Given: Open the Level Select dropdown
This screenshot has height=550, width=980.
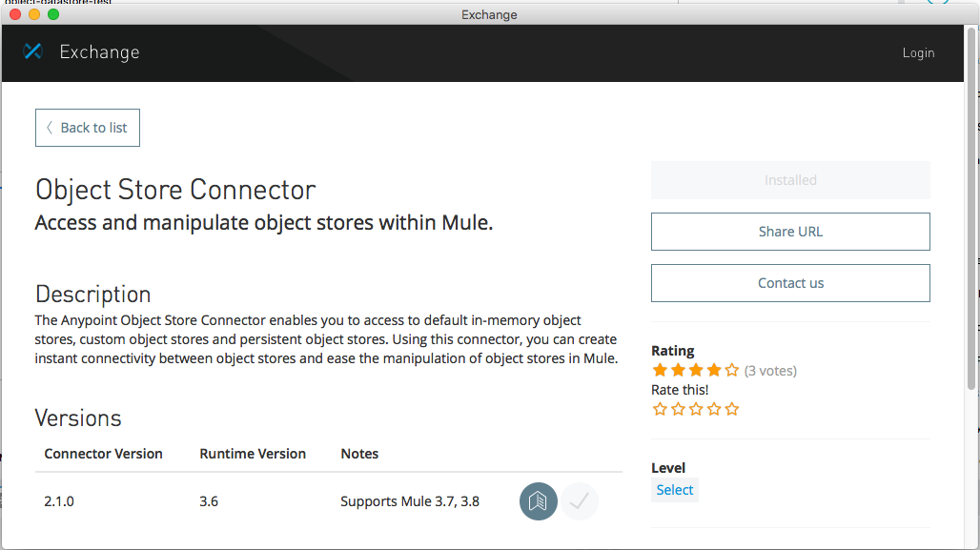Looking at the screenshot, I should (x=675, y=490).
